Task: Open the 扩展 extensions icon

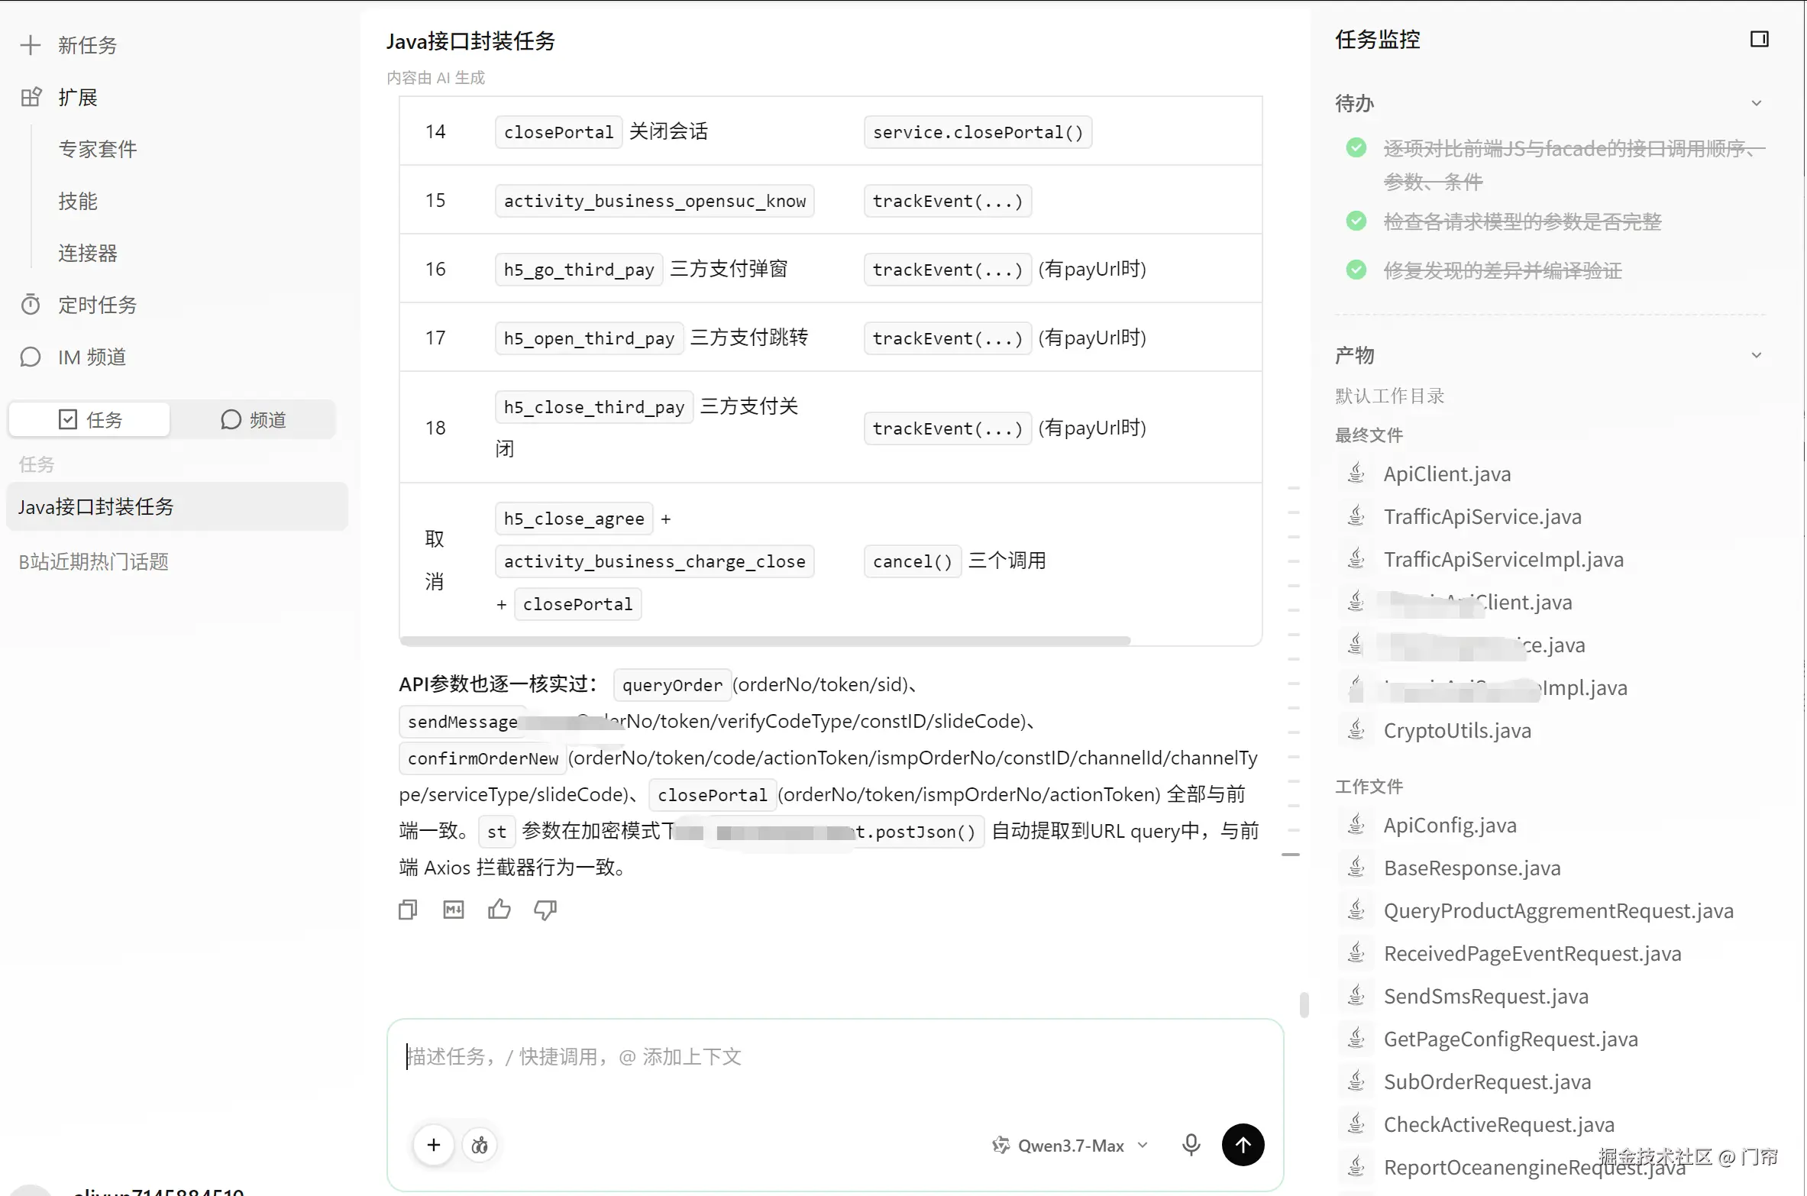Action: [x=31, y=97]
